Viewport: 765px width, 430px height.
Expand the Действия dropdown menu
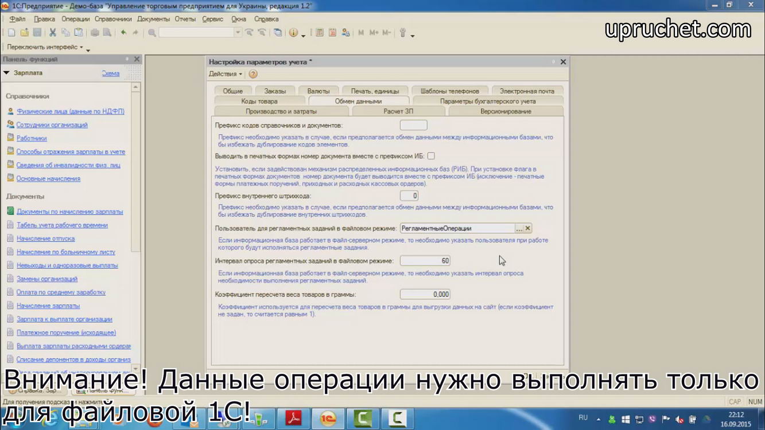(x=225, y=74)
